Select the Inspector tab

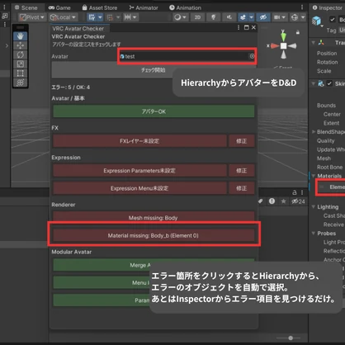pyautogui.click(x=328, y=7)
